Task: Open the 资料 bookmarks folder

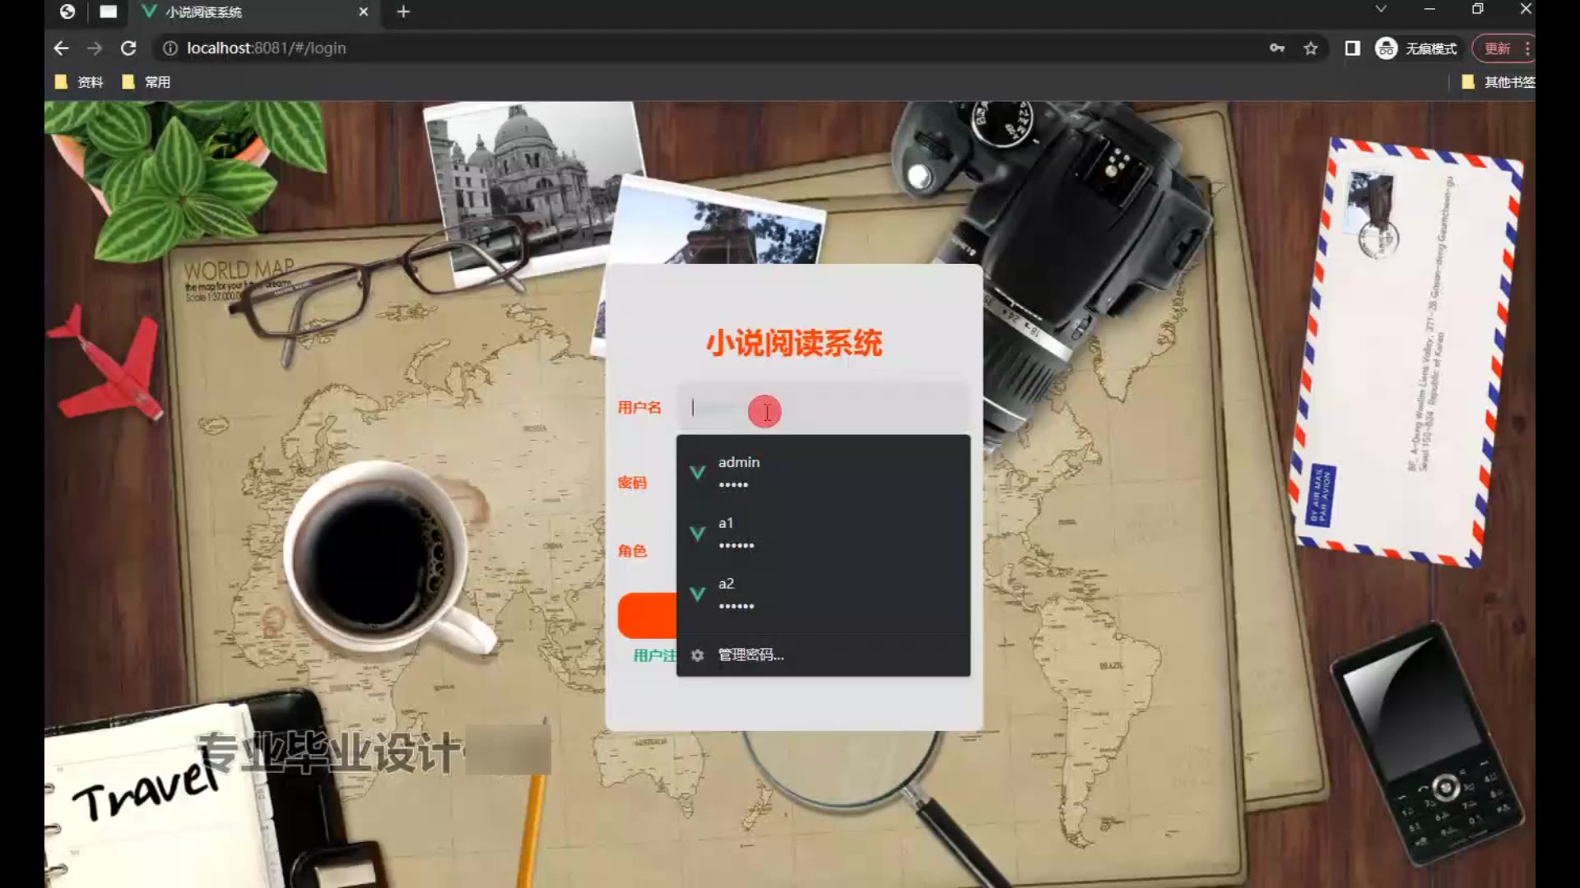Action: pos(79,82)
